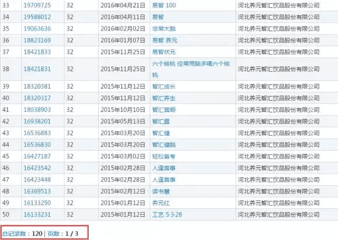Open registration number 19588012

pos(37,17)
